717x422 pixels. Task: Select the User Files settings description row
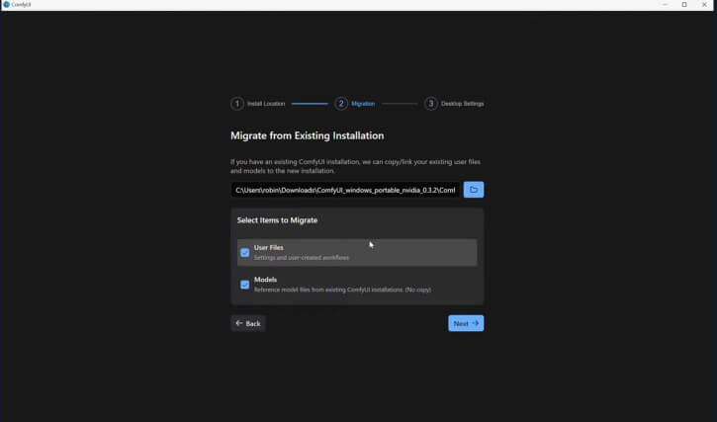coord(302,258)
